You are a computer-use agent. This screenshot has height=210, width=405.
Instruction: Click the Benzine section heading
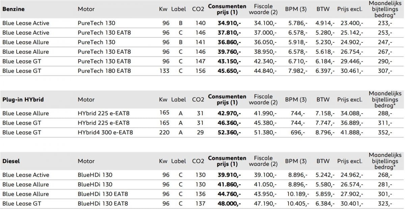13,9
